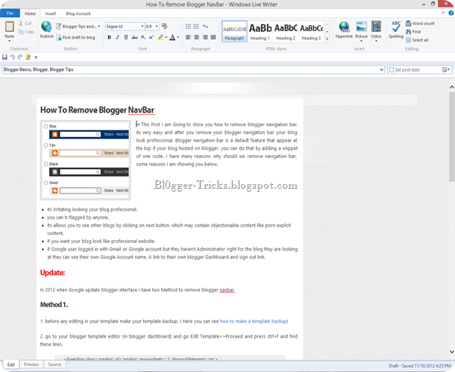Center align the text

pyautogui.click(x=196, y=37)
